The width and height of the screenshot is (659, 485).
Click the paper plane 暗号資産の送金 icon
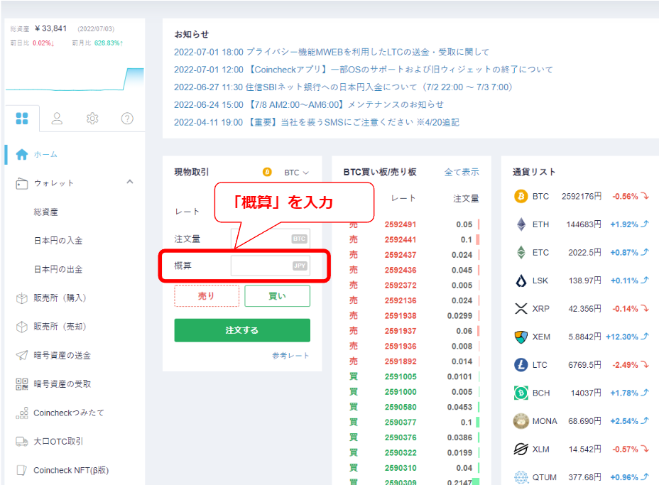pos(22,356)
